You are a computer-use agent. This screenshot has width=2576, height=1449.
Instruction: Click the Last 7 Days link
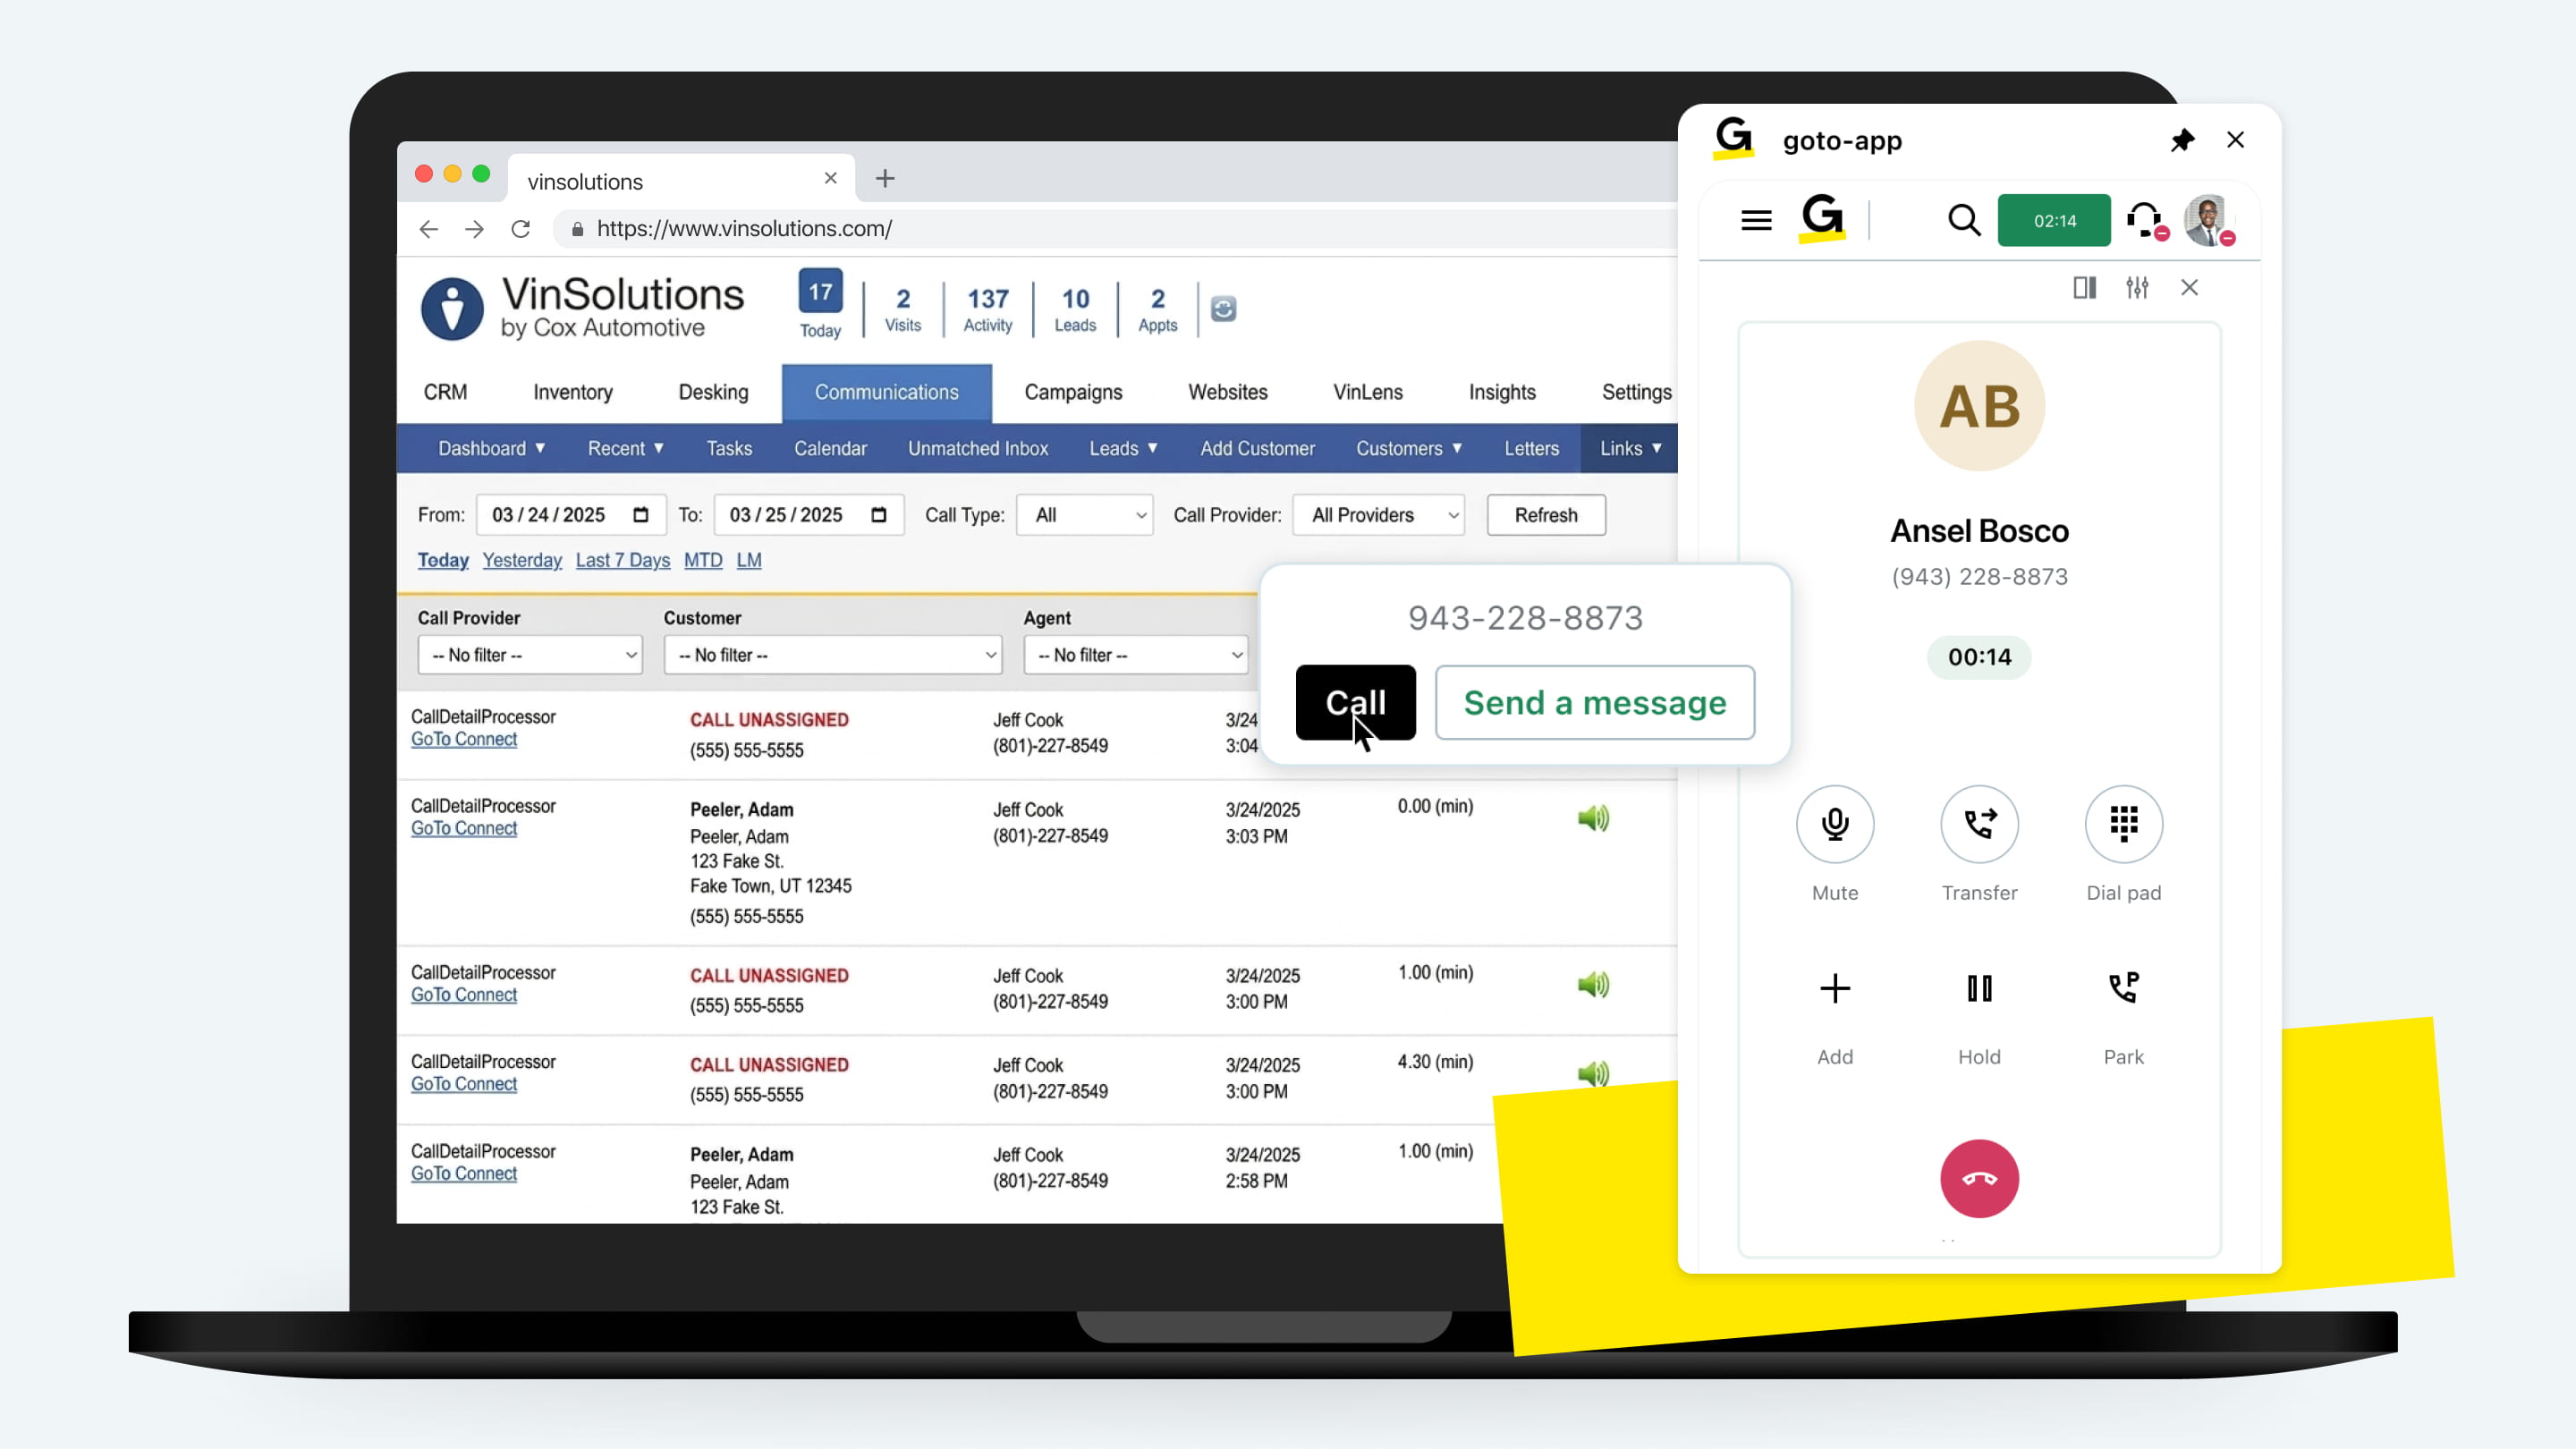[622, 560]
